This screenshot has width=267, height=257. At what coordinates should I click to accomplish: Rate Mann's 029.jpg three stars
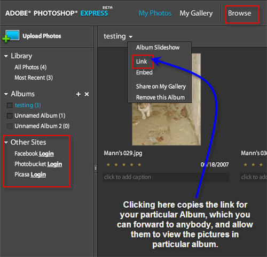pos(124,165)
